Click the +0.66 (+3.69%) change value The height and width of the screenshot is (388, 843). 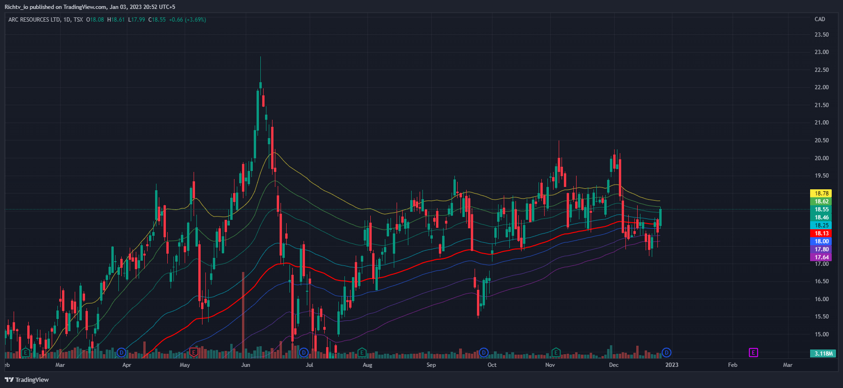coord(187,20)
